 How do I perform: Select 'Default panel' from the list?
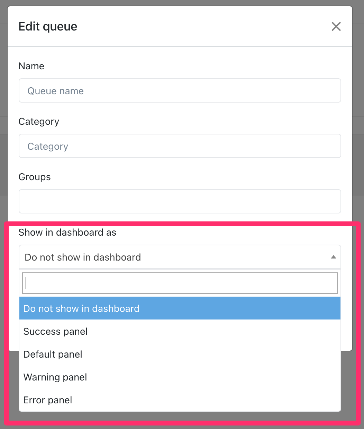tap(53, 354)
